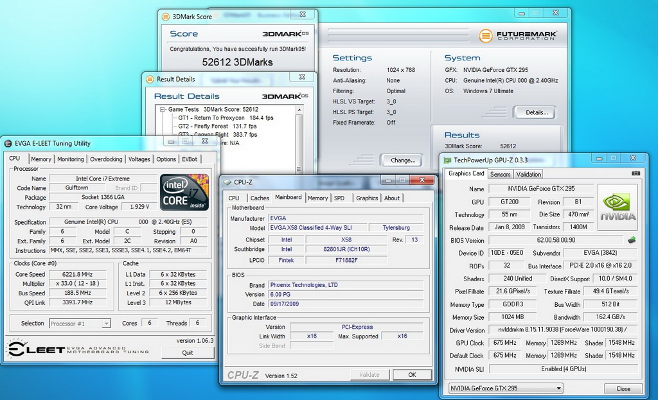Click the E-LEET logo at bottom
Image resolution: width=658 pixels, height=400 pixels.
[x=79, y=349]
